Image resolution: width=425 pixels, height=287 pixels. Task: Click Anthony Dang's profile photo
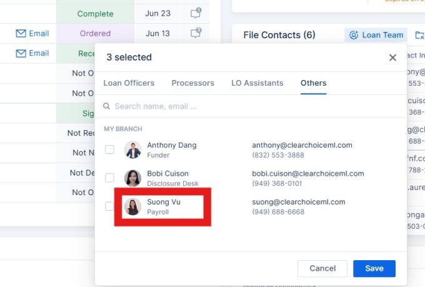coord(132,149)
